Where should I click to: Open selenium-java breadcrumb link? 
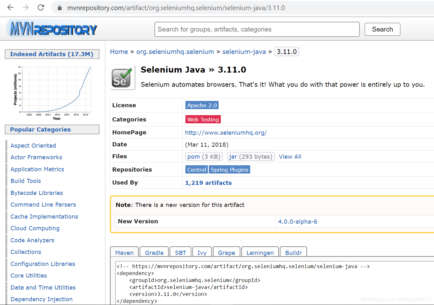click(244, 52)
